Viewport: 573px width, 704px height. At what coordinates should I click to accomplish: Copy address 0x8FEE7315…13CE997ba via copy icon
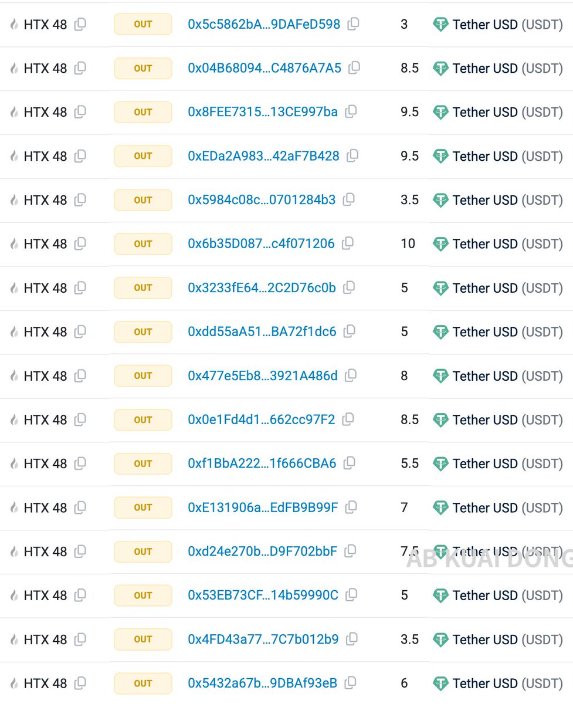(351, 111)
